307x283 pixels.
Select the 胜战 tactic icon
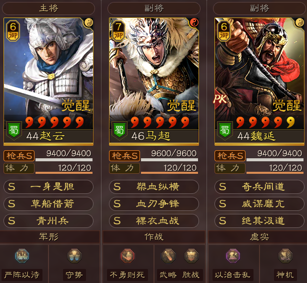click(x=191, y=256)
